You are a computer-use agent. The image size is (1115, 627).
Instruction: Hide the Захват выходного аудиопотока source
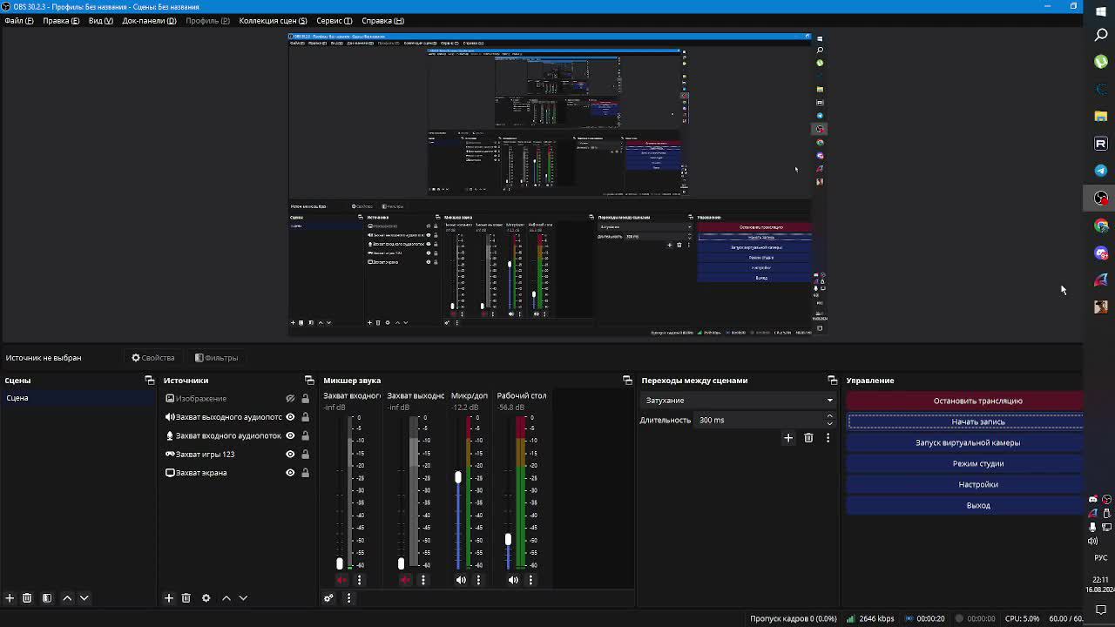click(290, 417)
